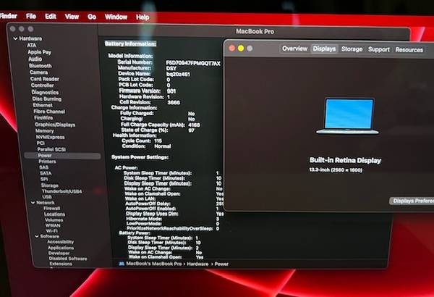Select Applications under Software
The height and width of the screenshot is (297, 434).
(x=61, y=248)
